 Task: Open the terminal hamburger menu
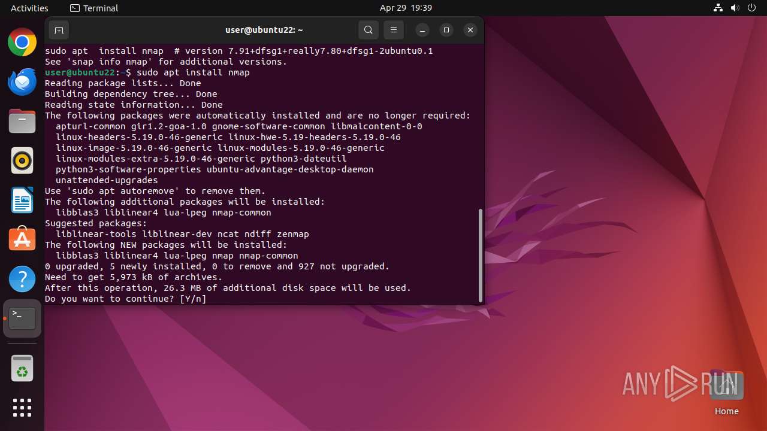[394, 30]
